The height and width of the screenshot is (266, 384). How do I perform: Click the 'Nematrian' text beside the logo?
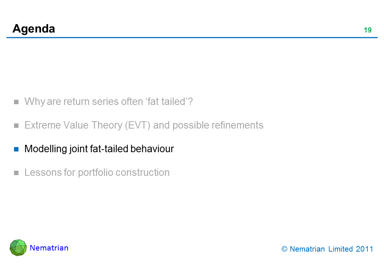point(49,248)
